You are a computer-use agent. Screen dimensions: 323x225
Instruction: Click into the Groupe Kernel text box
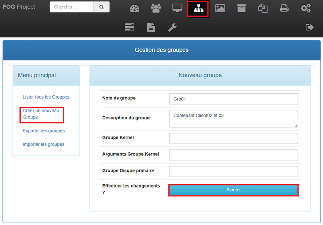[x=233, y=138]
